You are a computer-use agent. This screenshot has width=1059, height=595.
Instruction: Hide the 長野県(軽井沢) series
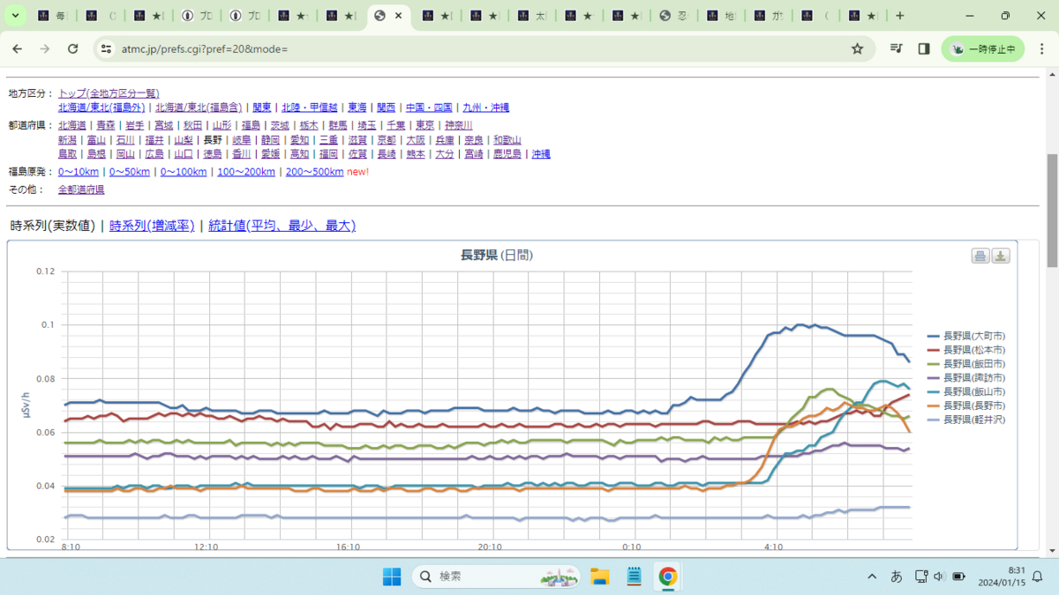pos(966,420)
